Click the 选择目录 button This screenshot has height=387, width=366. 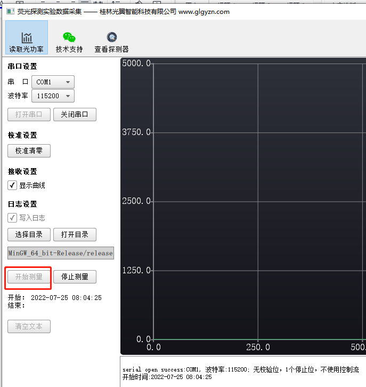click(29, 234)
